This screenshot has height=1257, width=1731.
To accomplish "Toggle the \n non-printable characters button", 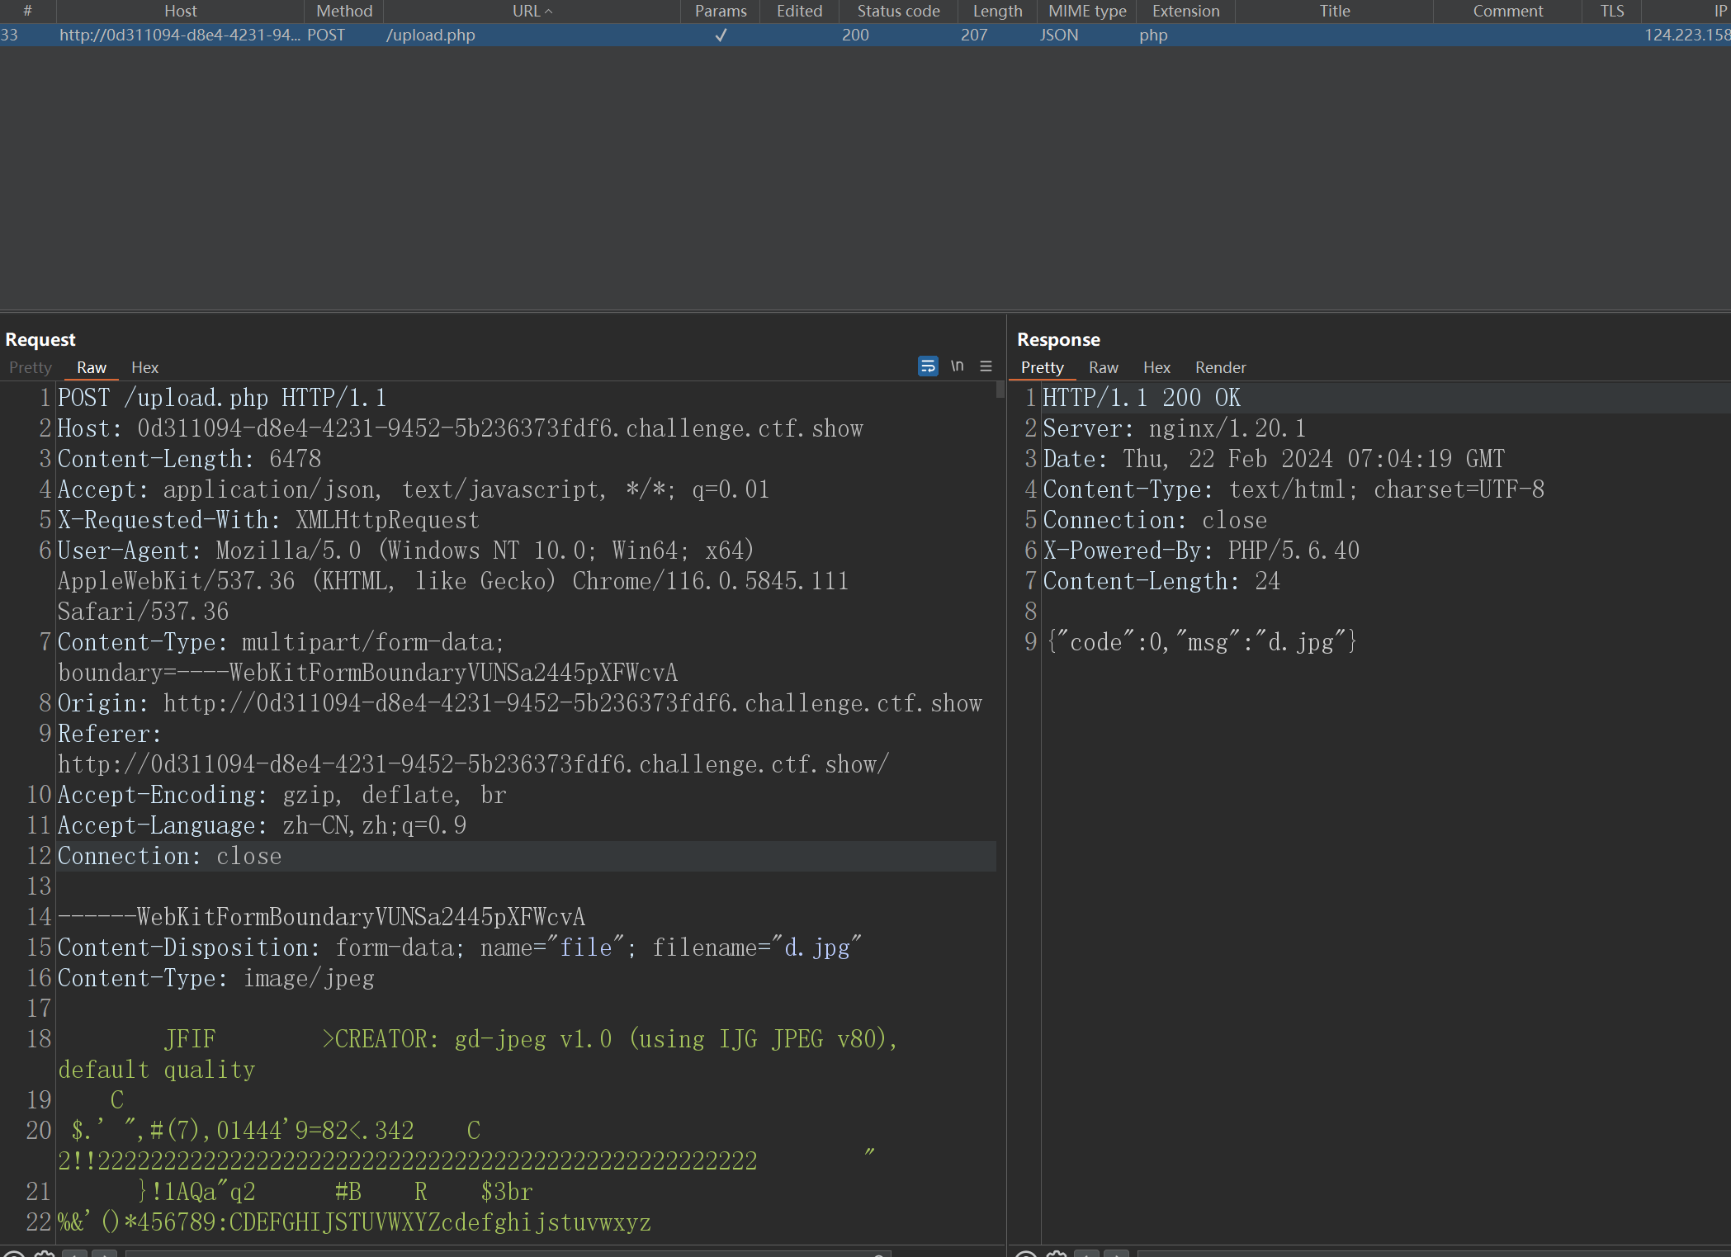I will pyautogui.click(x=957, y=366).
